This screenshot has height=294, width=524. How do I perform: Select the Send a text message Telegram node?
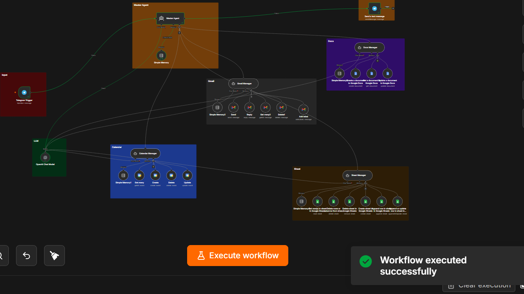[x=375, y=9]
